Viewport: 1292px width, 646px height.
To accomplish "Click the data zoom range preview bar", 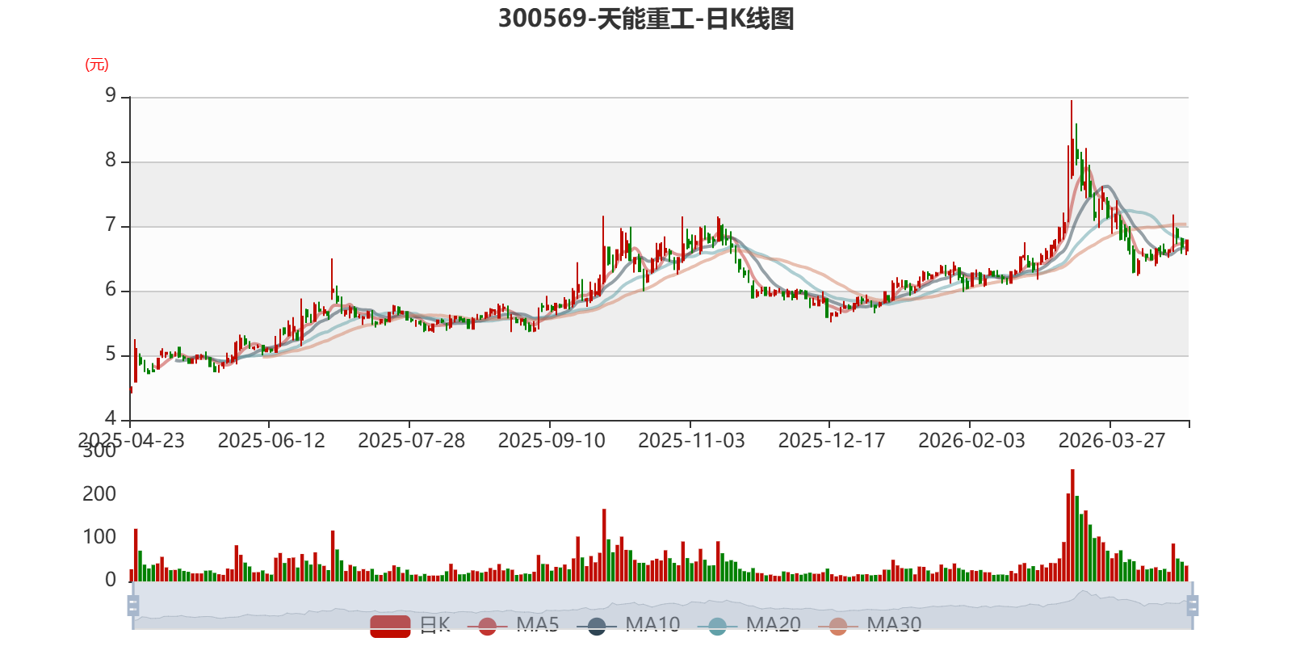I will (x=662, y=606).
